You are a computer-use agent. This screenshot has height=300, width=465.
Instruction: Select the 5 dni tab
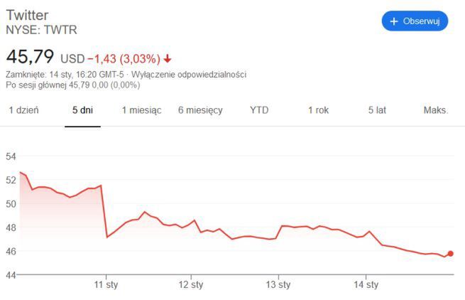pyautogui.click(x=82, y=110)
